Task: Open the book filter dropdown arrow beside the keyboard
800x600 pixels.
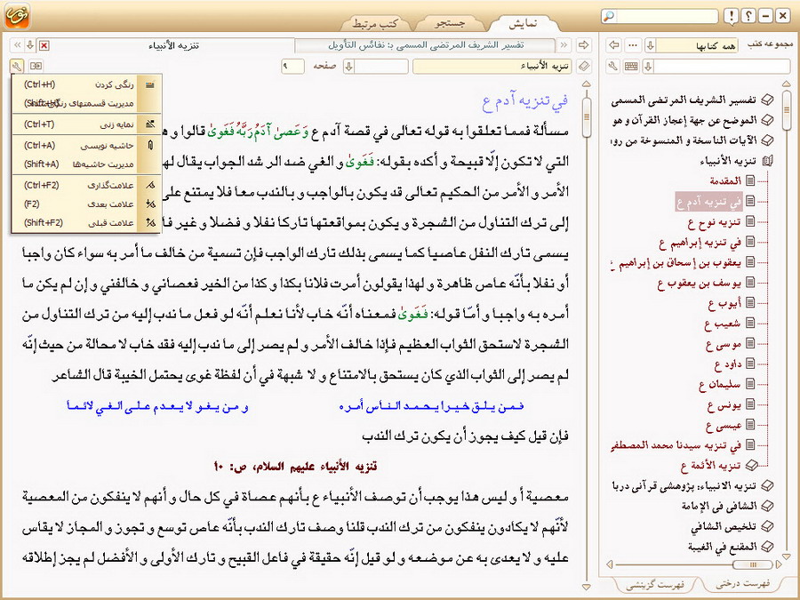Action: click(x=648, y=67)
